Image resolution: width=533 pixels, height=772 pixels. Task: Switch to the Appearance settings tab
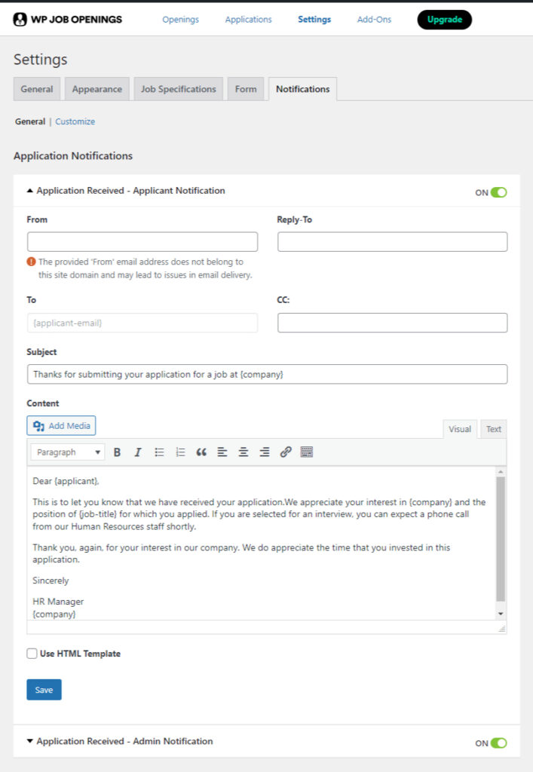coord(97,89)
